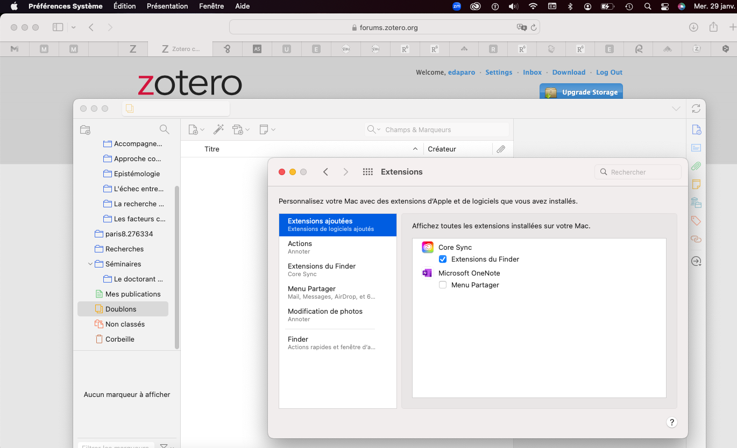Click the Show All grid icon in Preferences
The height and width of the screenshot is (448, 737).
coord(368,172)
